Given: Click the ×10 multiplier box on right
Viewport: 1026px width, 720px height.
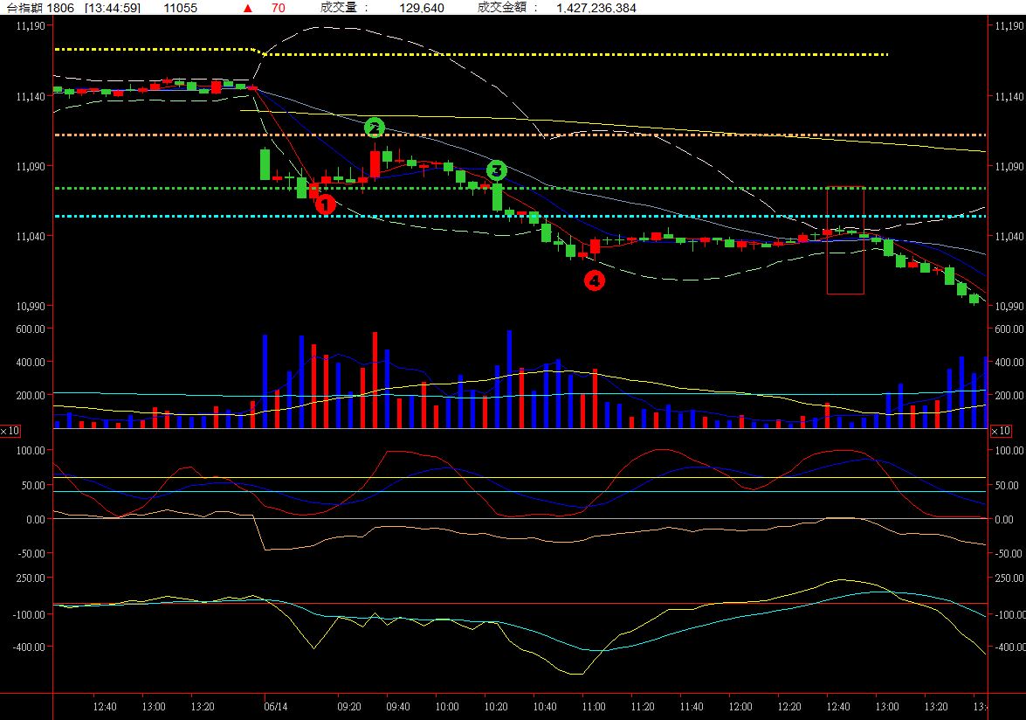Looking at the screenshot, I should point(1001,431).
